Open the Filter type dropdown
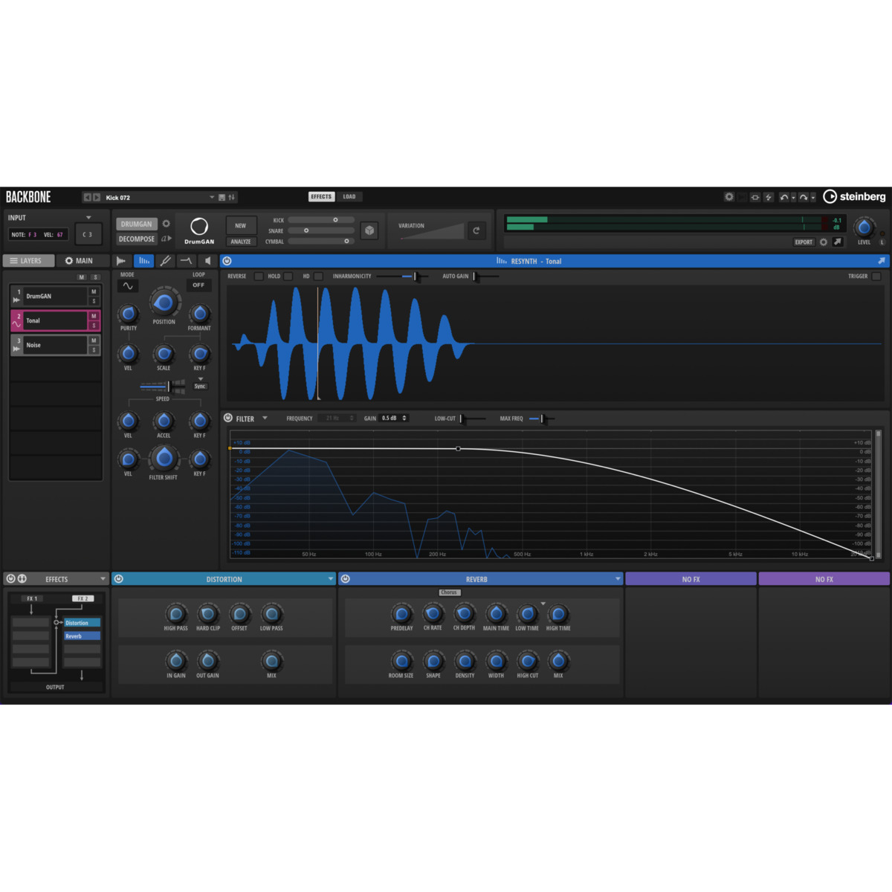892x892 pixels. point(265,418)
